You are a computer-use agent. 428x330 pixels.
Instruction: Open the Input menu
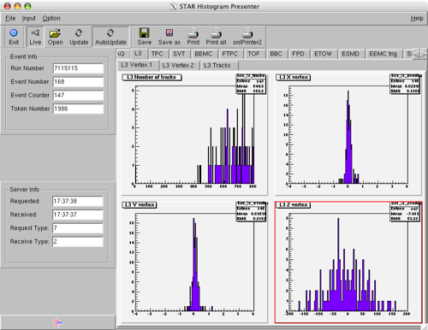[29, 18]
